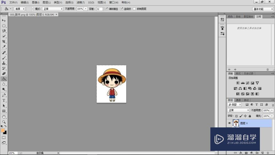The image size is (275, 155).
Task: Select the Healing Brush tool
Action: pyautogui.click(x=4, y=53)
